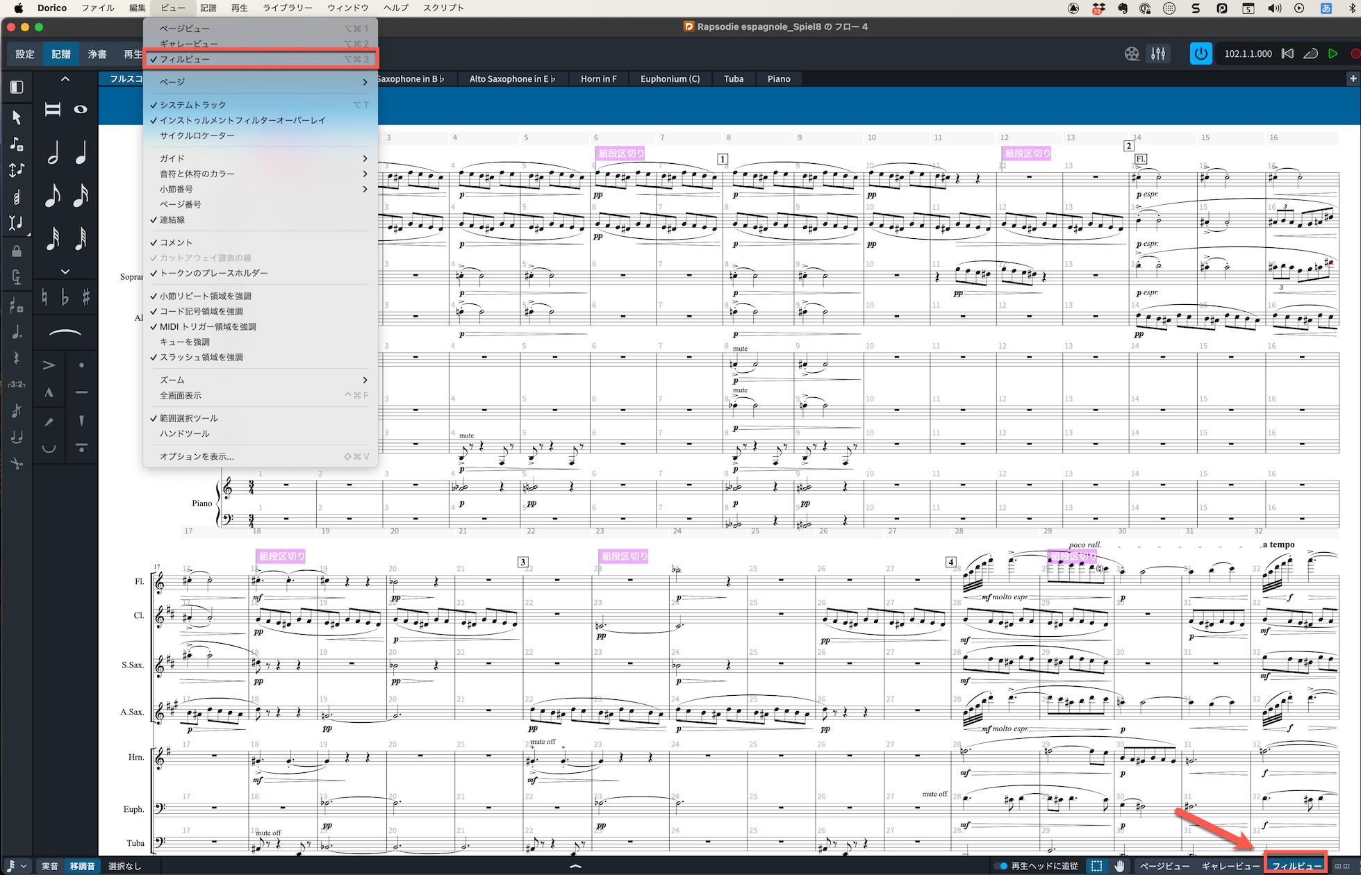
Task: Open the ファイル menu
Action: 98,8
